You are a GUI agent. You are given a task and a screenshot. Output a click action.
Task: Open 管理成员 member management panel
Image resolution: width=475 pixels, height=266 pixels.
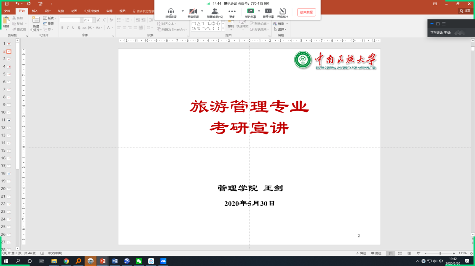(215, 13)
